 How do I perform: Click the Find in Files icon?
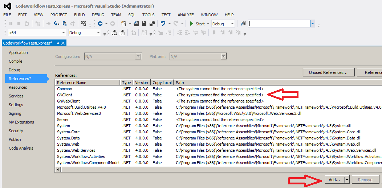click(x=243, y=24)
